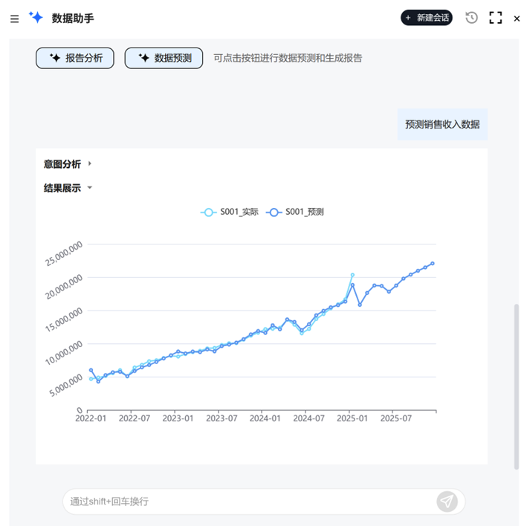The height and width of the screenshot is (526, 524).
Task: Open the hamburger menu icon
Action: coord(15,19)
